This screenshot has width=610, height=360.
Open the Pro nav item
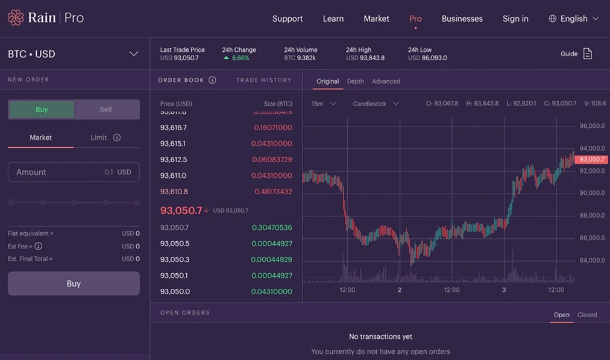point(415,18)
